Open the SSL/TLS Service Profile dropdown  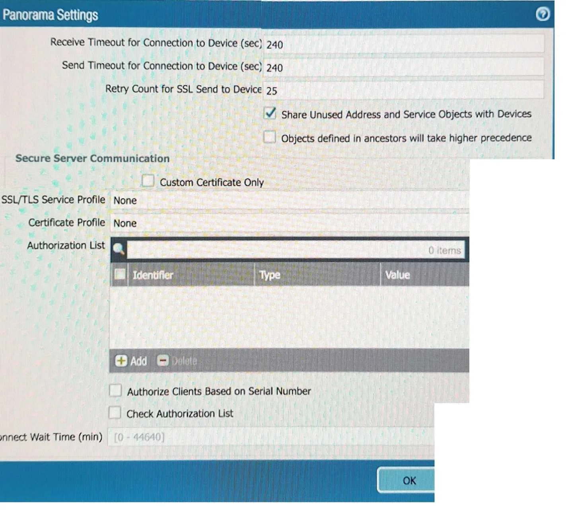point(290,200)
